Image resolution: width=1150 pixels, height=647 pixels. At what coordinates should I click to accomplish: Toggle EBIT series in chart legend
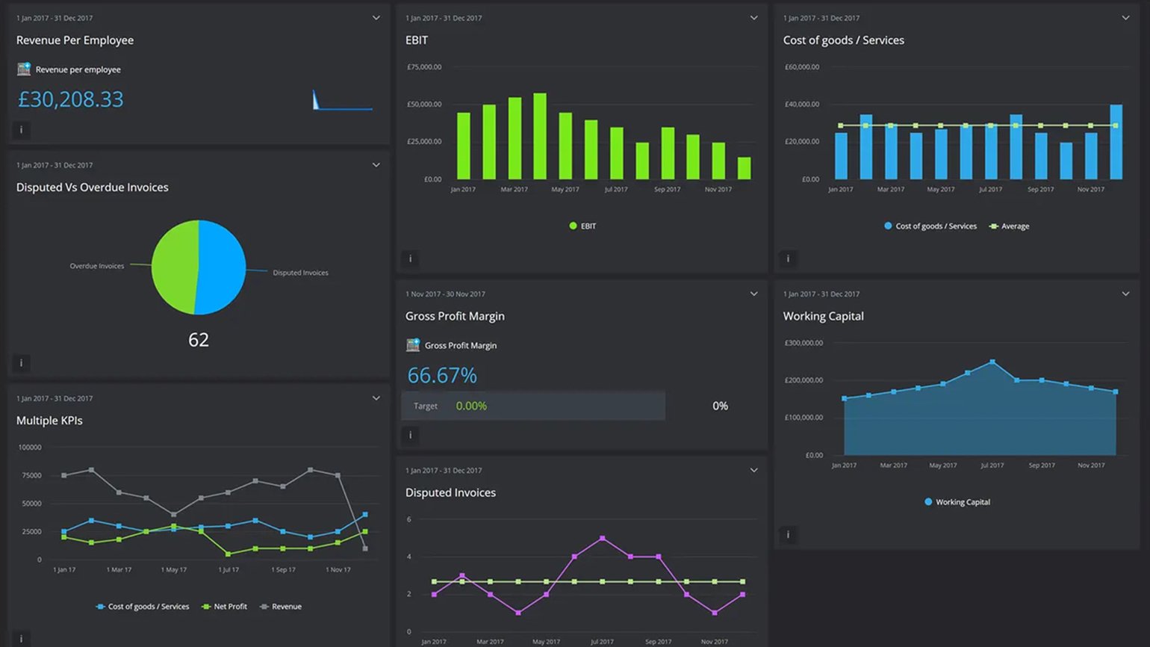pos(582,226)
